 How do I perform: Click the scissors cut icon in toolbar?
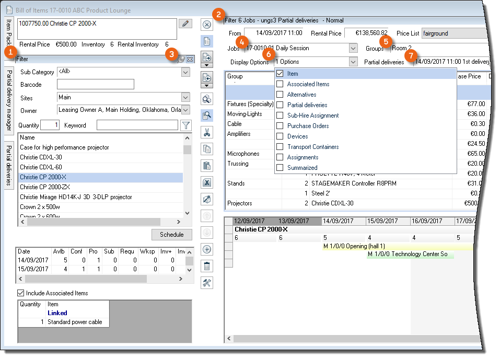click(x=206, y=132)
